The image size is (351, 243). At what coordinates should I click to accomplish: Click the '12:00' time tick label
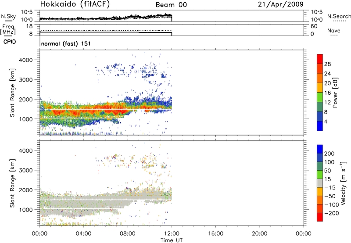pos(172,234)
